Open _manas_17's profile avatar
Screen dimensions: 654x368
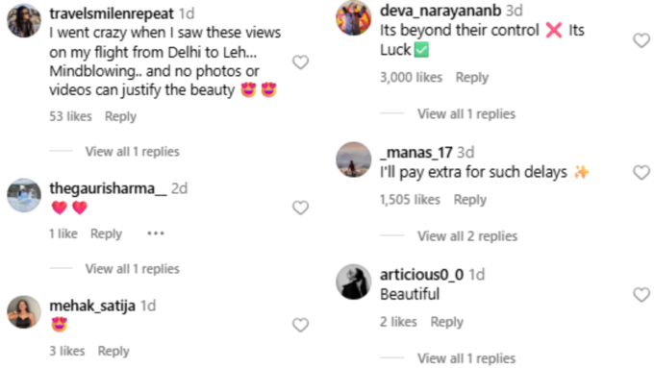coord(353,159)
